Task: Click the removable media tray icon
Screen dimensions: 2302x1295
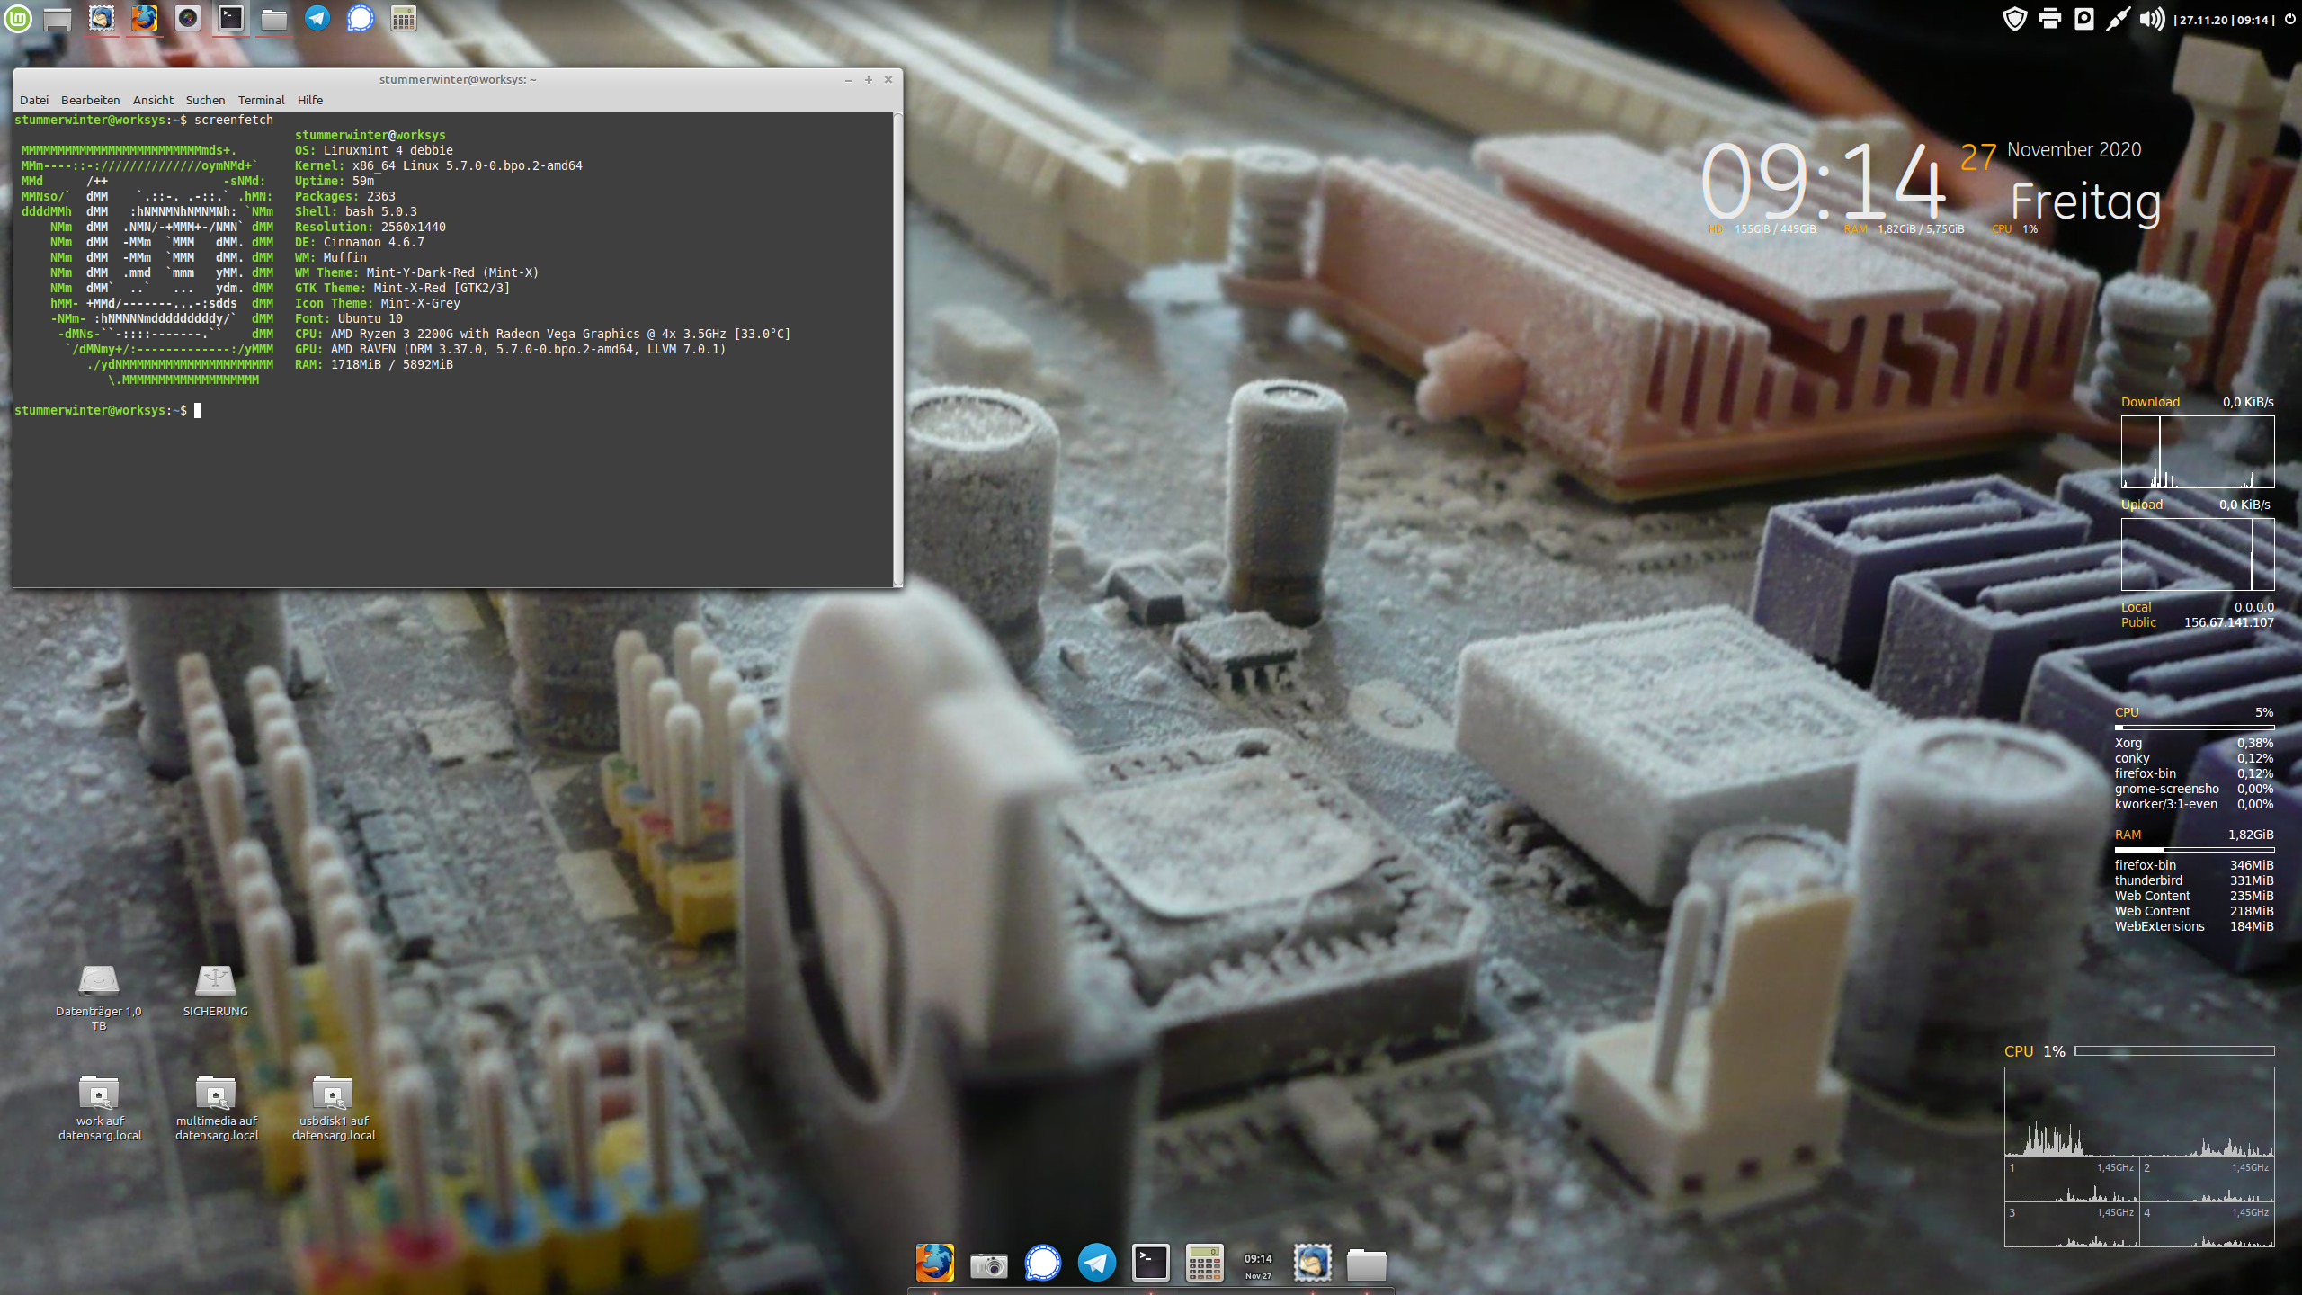Action: coord(2084,18)
